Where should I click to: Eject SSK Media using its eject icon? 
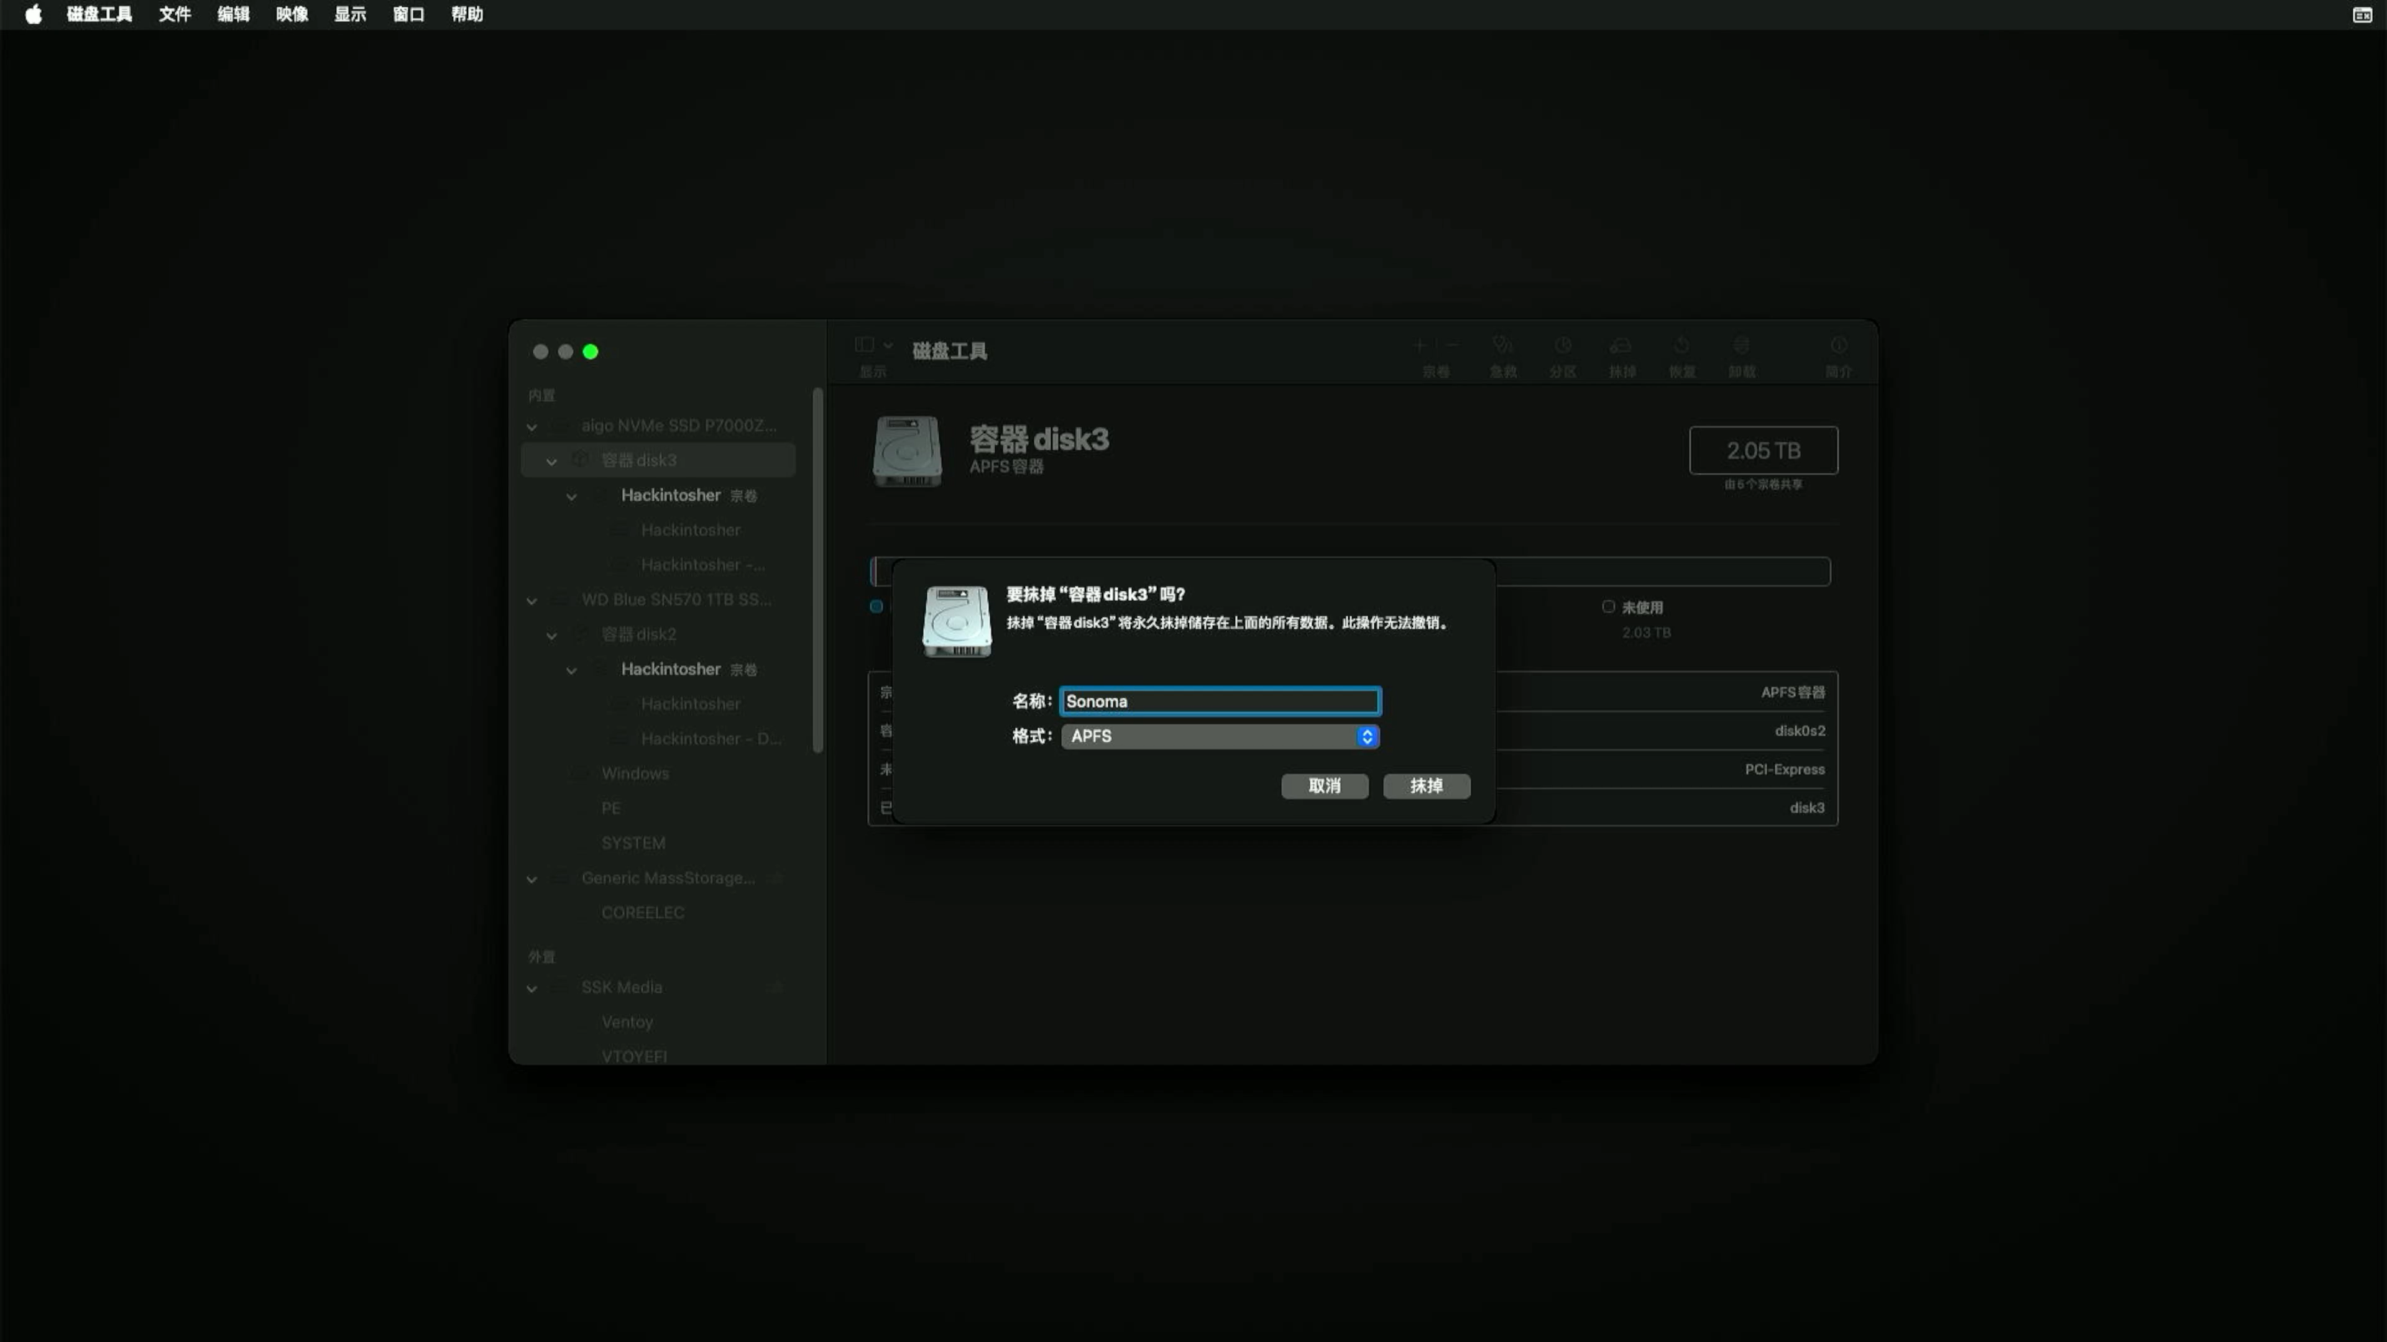(778, 987)
